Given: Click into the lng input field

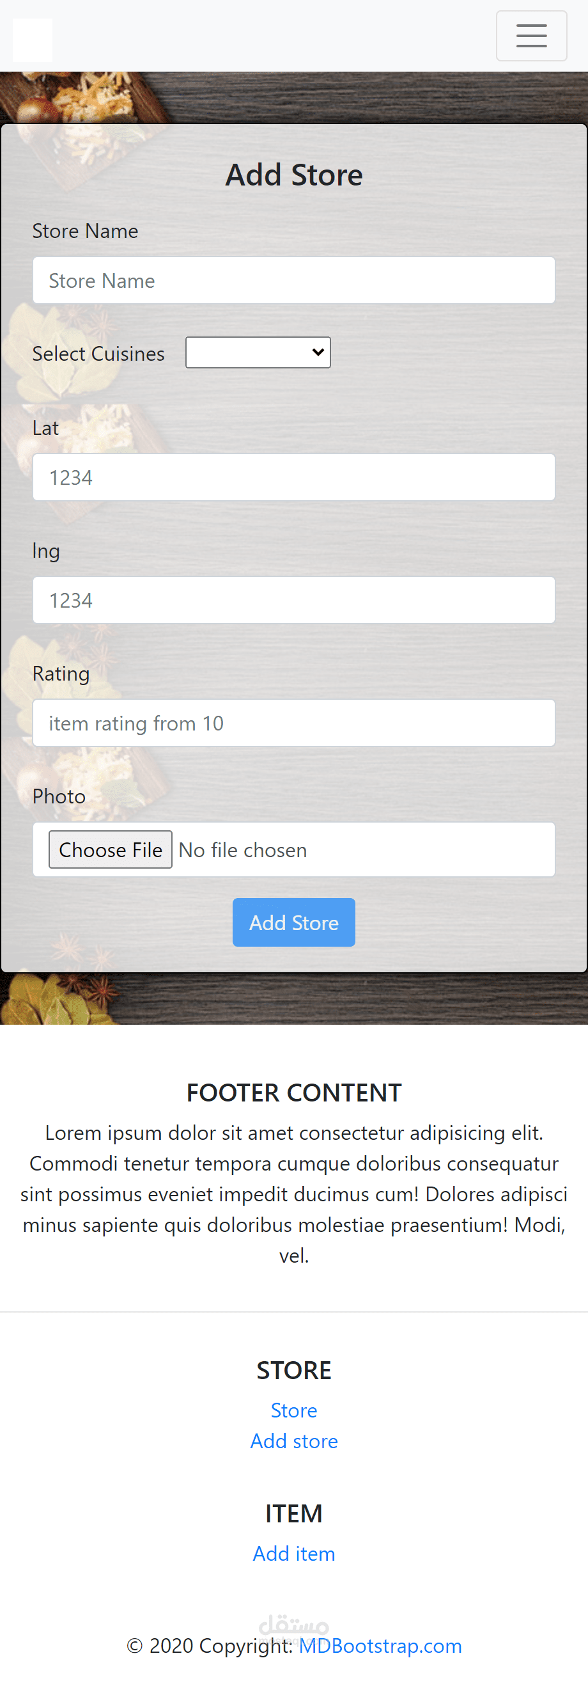Looking at the screenshot, I should pos(294,601).
